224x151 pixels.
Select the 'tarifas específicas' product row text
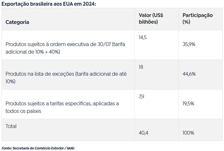[x=62, y=107]
